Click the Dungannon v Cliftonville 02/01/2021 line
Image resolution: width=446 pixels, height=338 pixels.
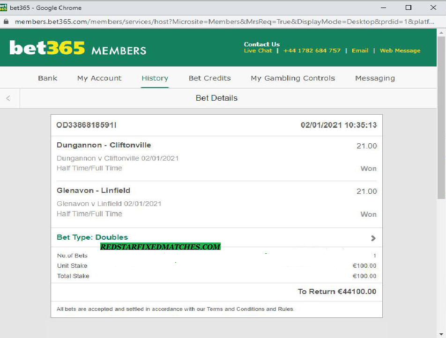(x=118, y=158)
